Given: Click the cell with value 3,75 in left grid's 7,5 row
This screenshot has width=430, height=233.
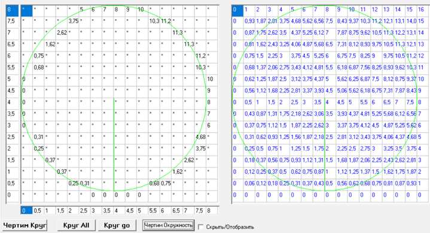Looking at the screenshot, I should [x=73, y=21].
